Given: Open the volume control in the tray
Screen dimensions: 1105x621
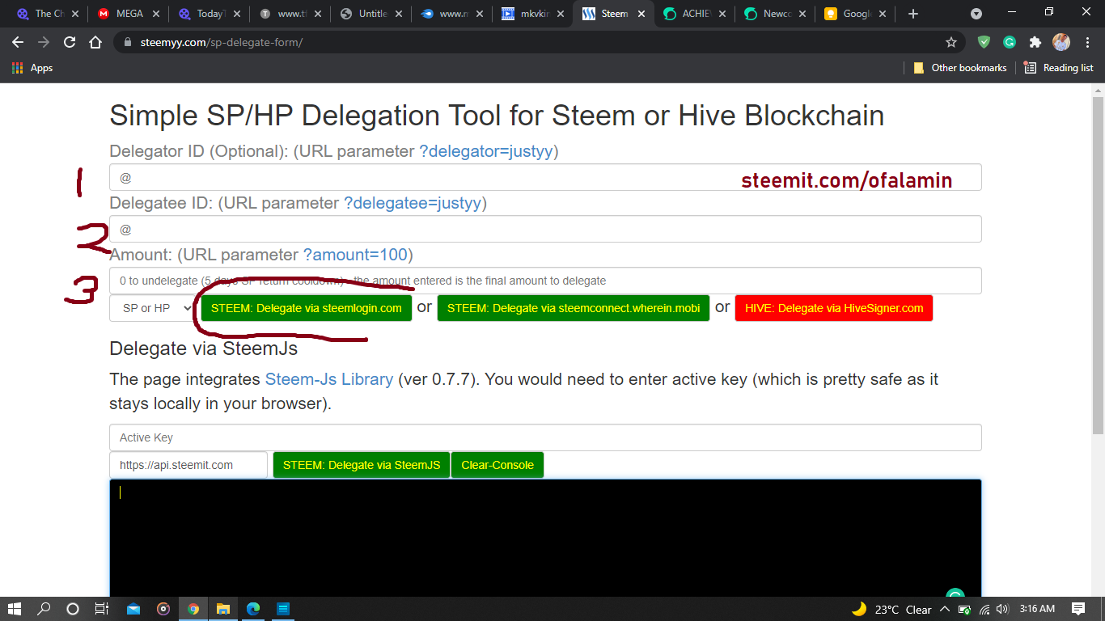Looking at the screenshot, I should point(1002,610).
